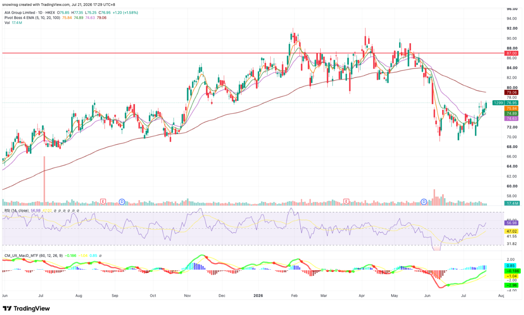Click the 92.00 price scale label

coord(512,28)
